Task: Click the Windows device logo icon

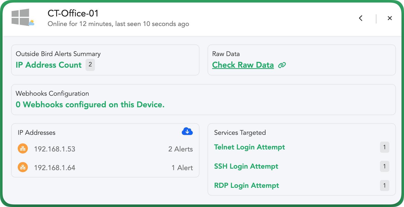Action: (23, 17)
